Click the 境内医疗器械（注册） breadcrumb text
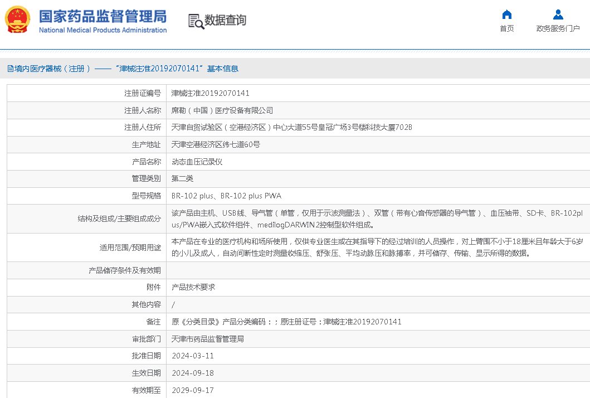Image resolution: width=590 pixels, height=398 pixels. 48,69
